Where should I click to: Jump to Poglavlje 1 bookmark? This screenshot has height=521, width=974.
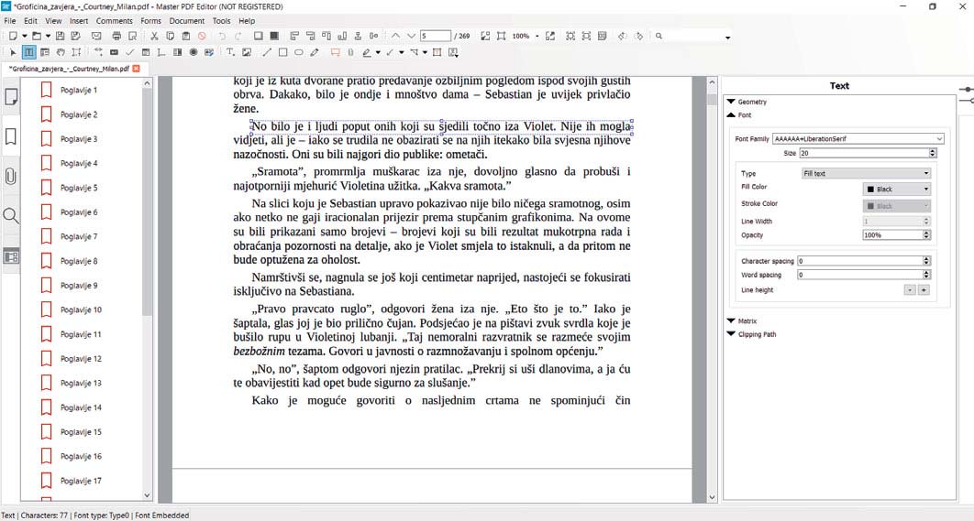click(x=79, y=90)
